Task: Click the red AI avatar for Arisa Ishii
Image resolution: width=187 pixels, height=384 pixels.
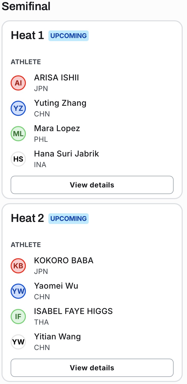Action: pos(18,83)
